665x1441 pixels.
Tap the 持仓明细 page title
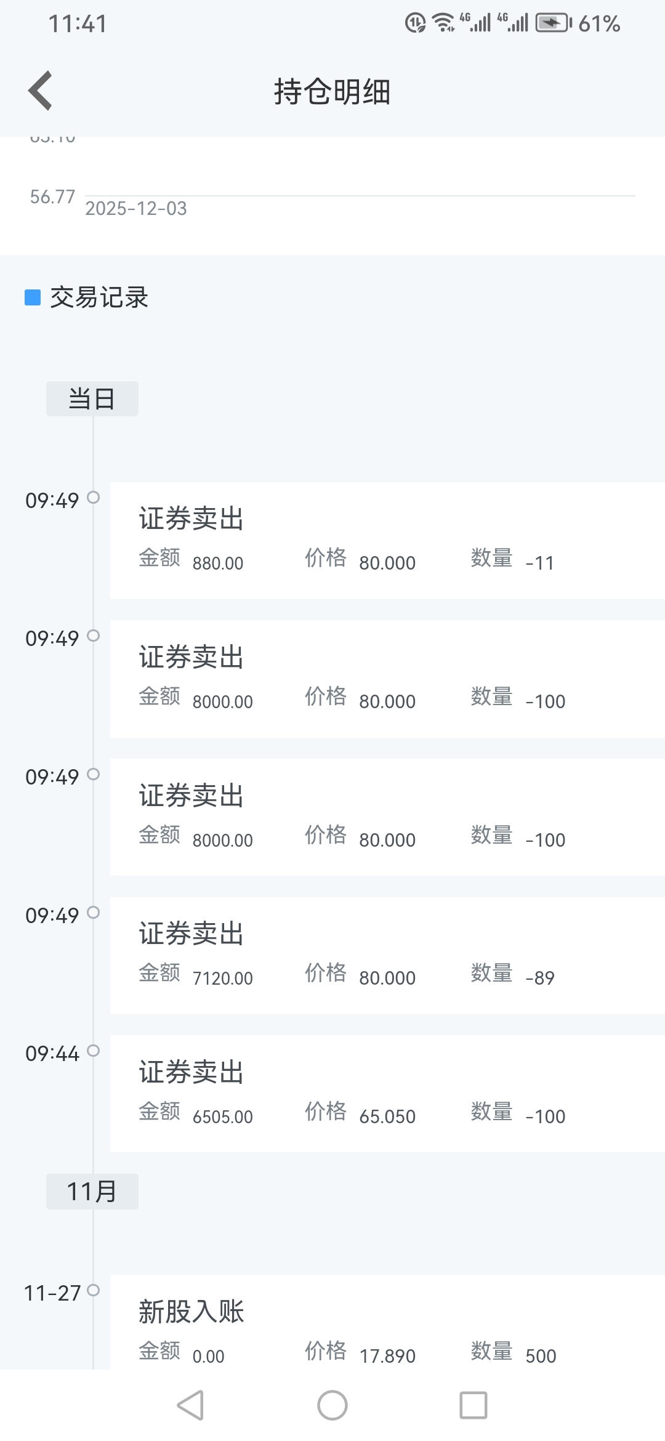[332, 92]
